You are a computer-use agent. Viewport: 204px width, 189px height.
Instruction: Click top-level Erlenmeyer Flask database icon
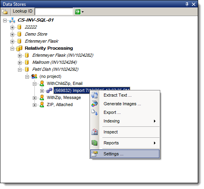pos(20,41)
